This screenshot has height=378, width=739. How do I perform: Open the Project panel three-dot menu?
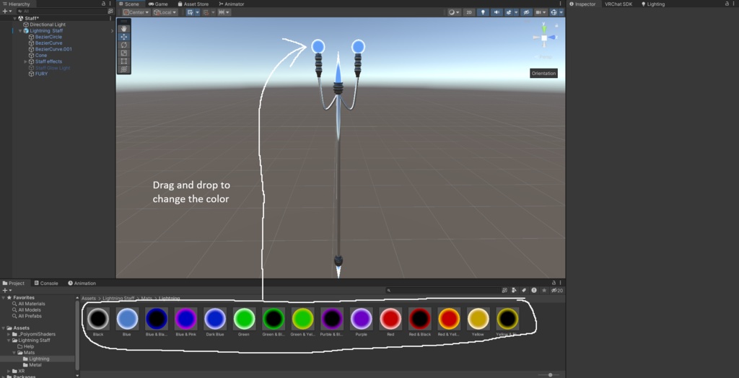pos(560,283)
